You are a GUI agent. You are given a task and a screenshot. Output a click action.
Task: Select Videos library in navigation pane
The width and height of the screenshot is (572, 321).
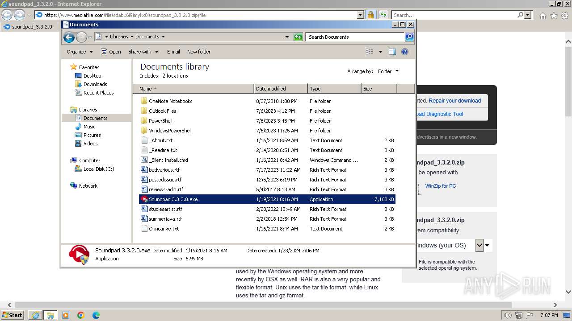90,144
